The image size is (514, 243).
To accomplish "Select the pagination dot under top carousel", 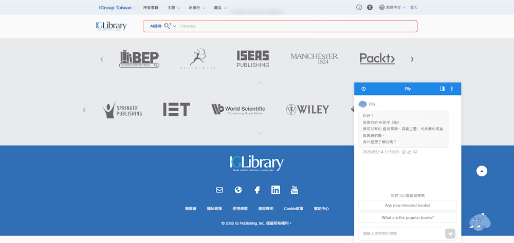I will 259,83.
